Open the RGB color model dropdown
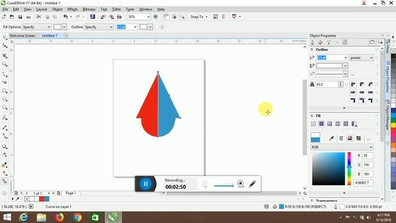This screenshot has height=223, width=396. tap(342, 147)
